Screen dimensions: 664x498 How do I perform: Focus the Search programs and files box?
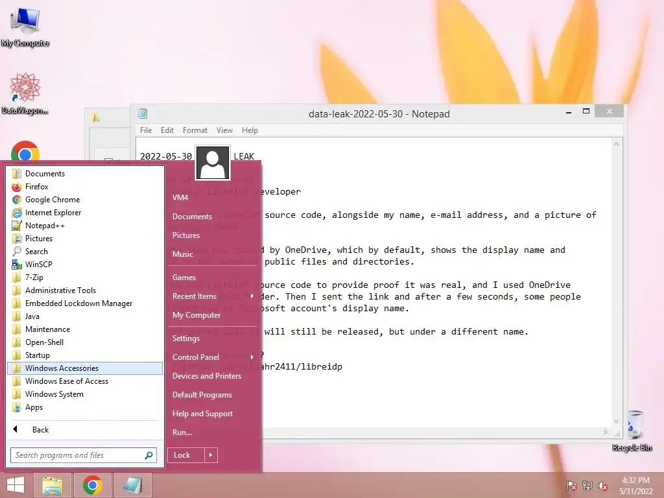(x=84, y=455)
